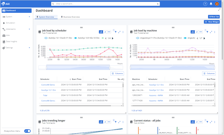Click the New Tab button
Viewport: 224px width, 135px height.
coord(214,17)
